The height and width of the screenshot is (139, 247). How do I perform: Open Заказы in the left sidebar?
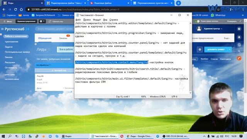click(8, 57)
